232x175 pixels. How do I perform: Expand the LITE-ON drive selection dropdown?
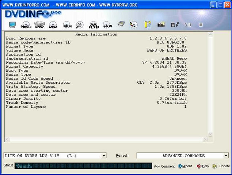pyautogui.click(x=104, y=156)
